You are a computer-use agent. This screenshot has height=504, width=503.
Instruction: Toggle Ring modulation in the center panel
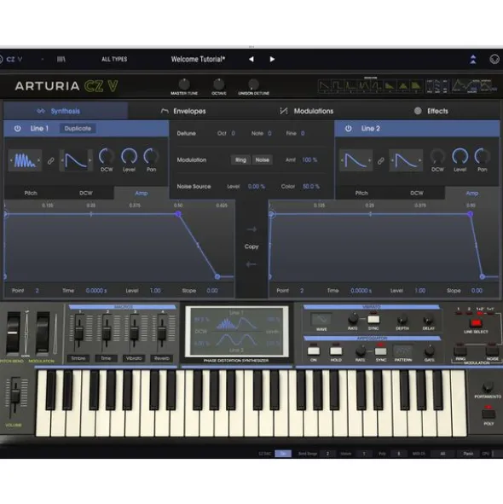click(x=240, y=159)
